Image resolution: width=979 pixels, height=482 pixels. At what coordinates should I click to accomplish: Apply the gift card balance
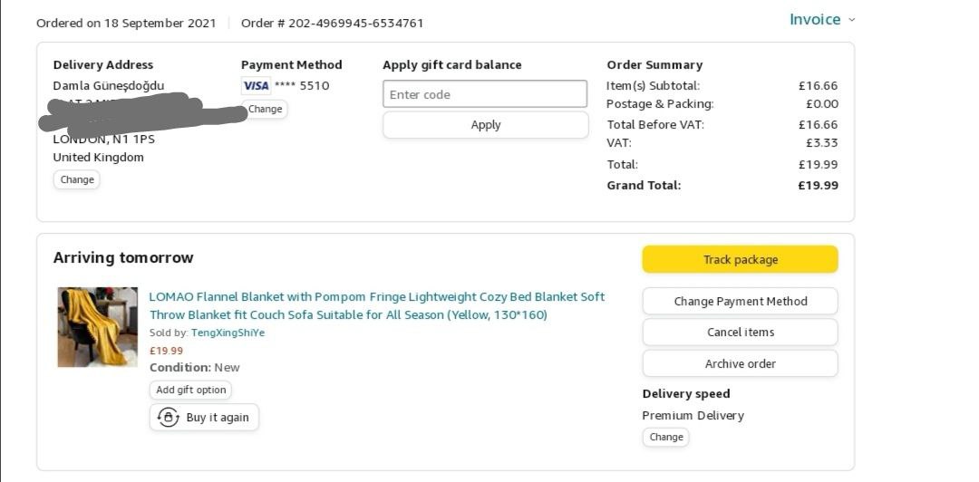485,125
